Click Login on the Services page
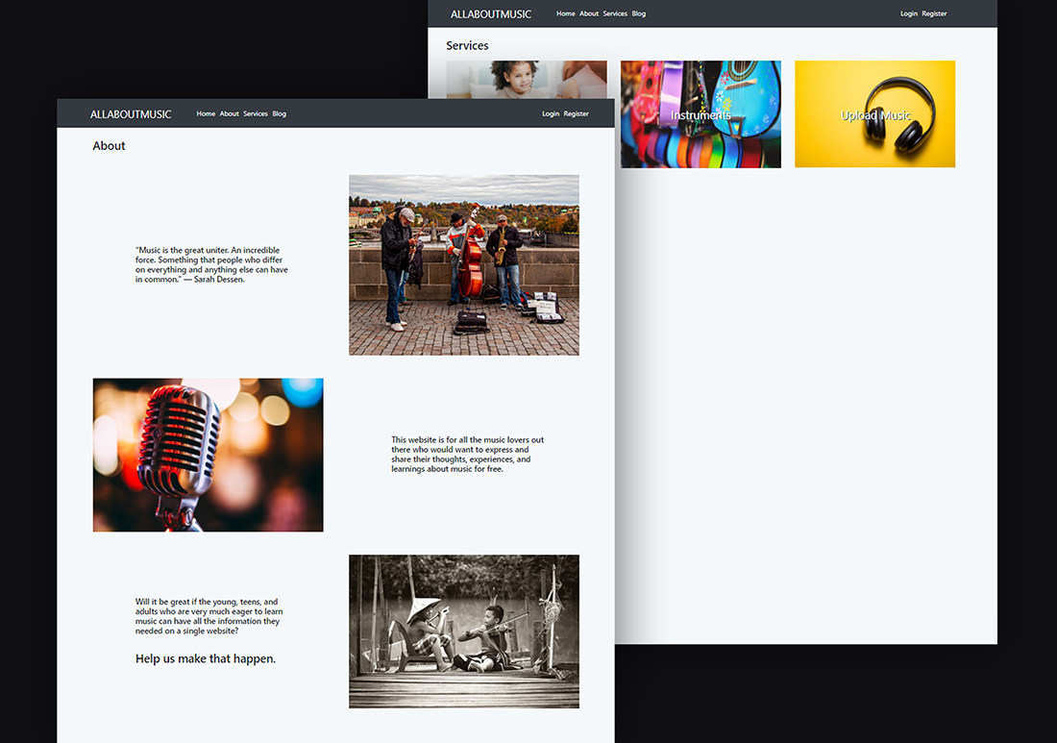 tap(909, 14)
